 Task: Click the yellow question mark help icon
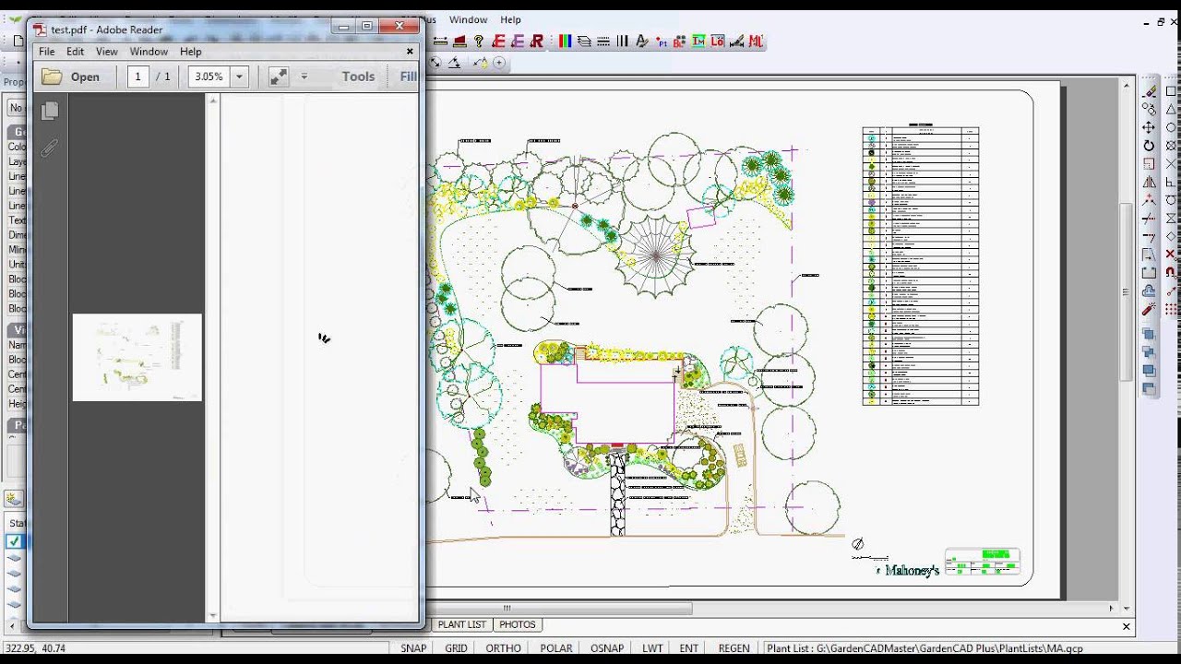(478, 41)
